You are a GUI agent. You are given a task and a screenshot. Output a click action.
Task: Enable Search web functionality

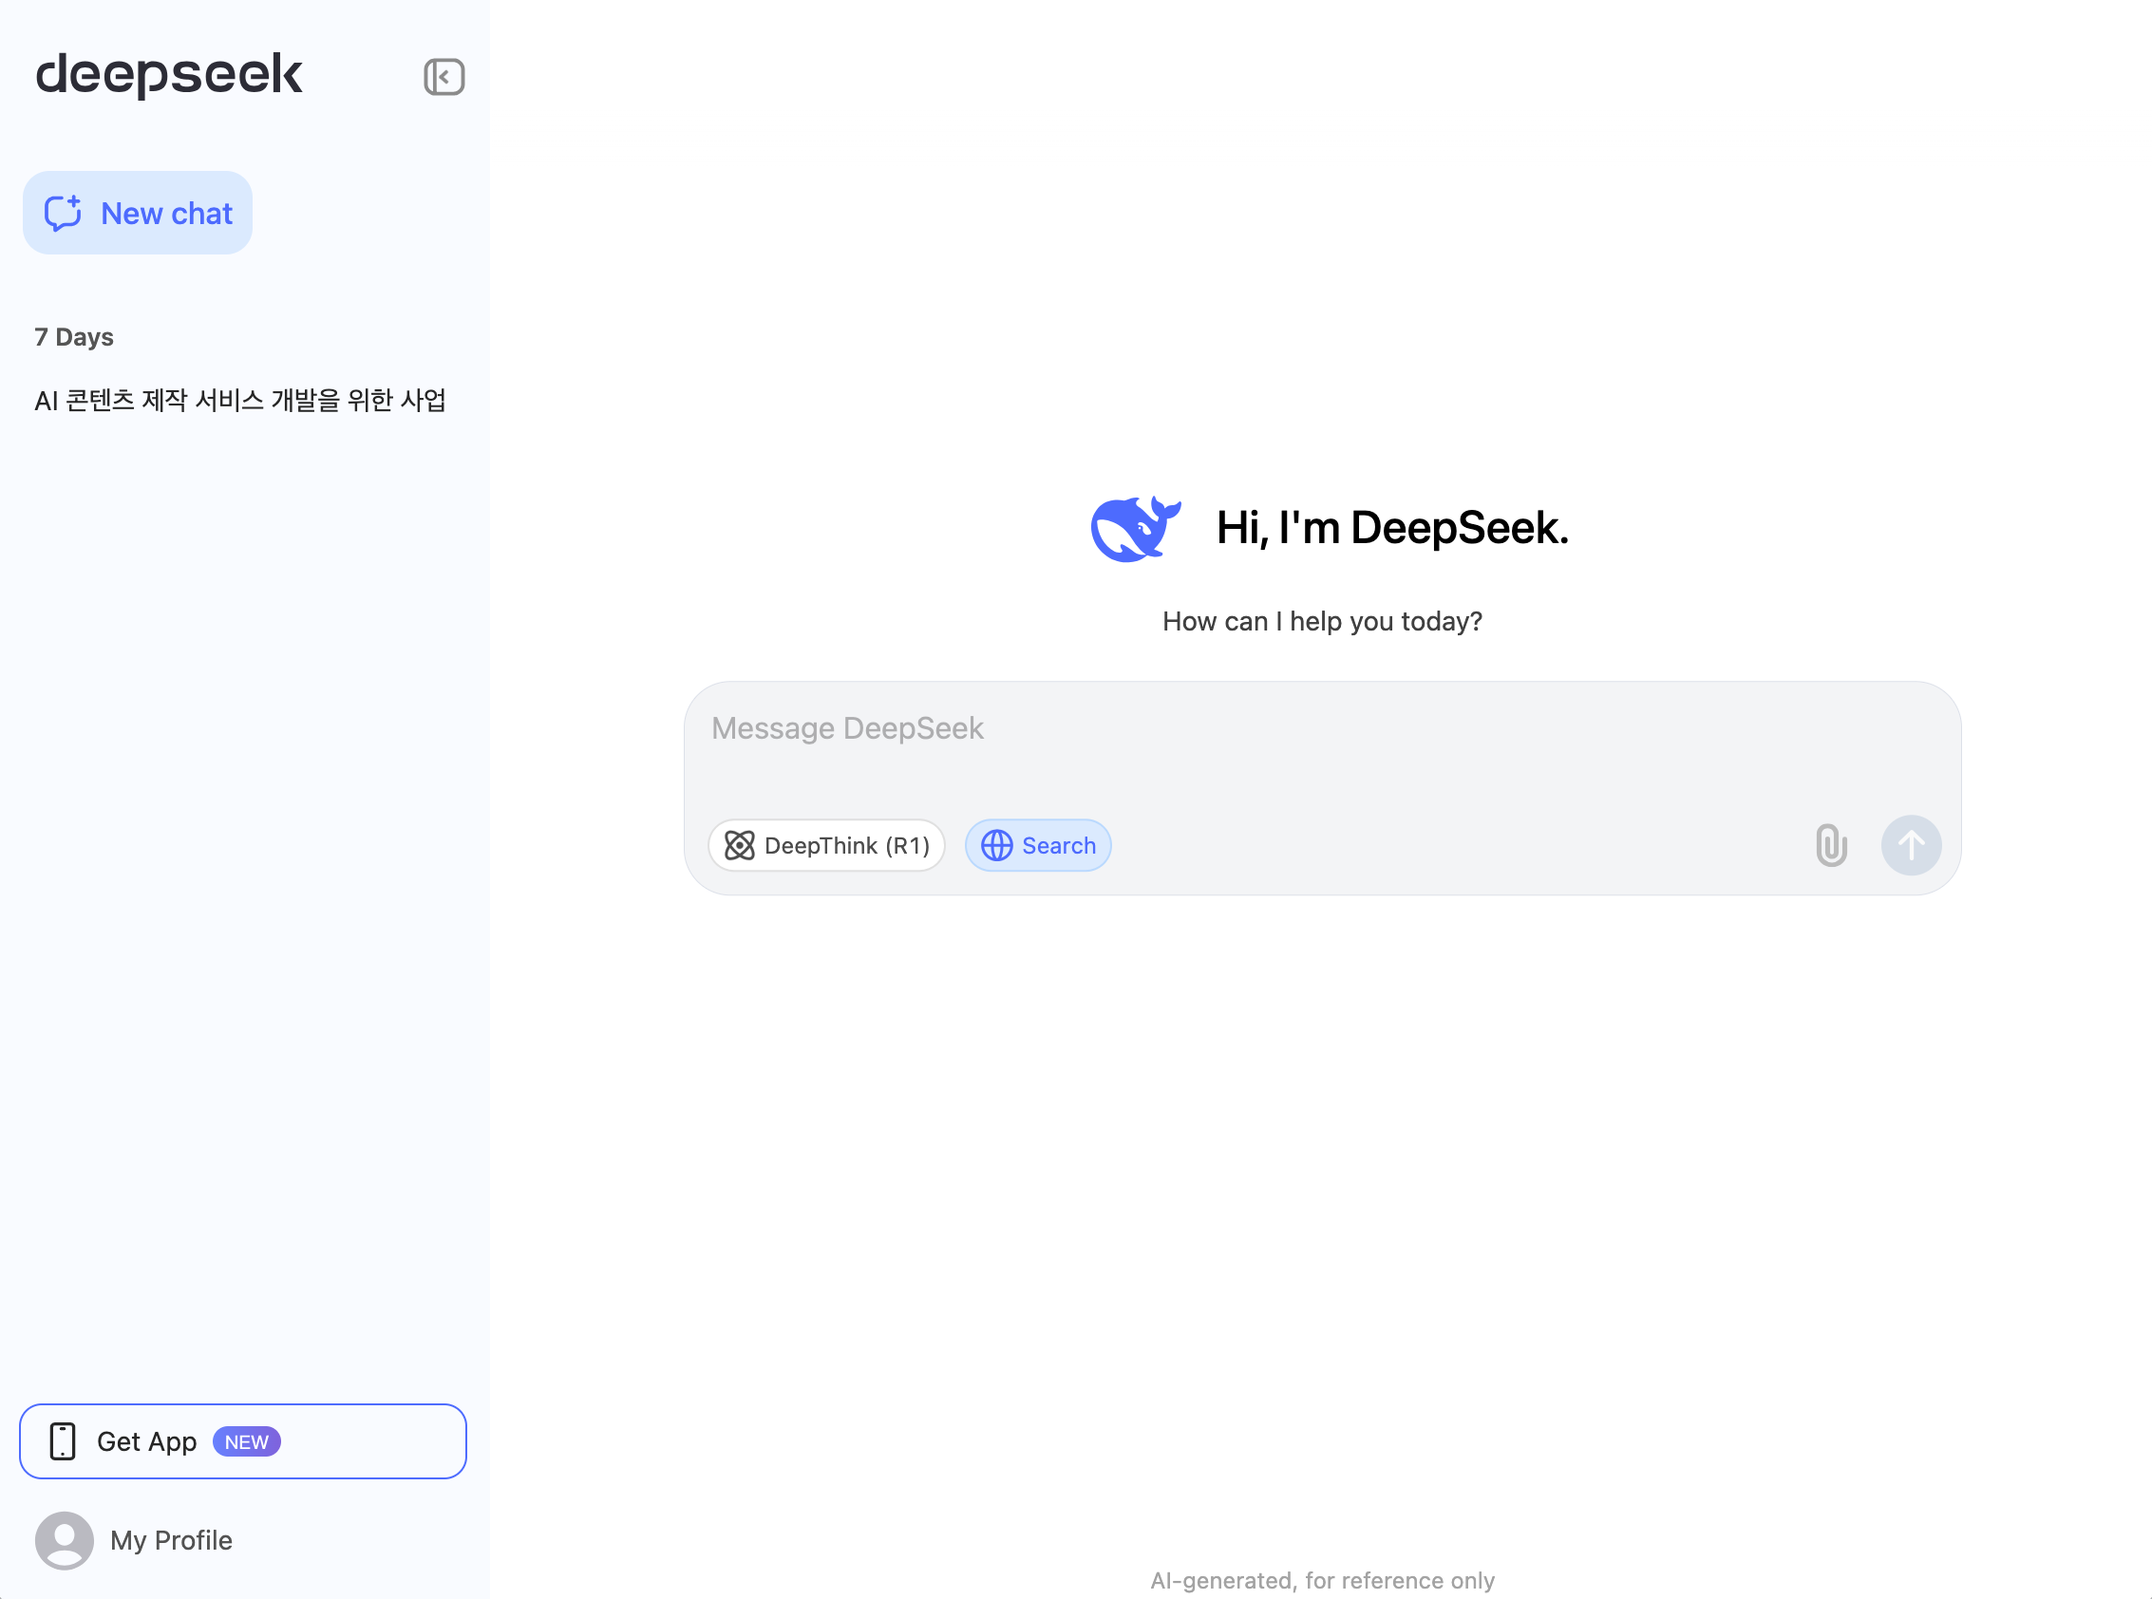[x=1038, y=845]
